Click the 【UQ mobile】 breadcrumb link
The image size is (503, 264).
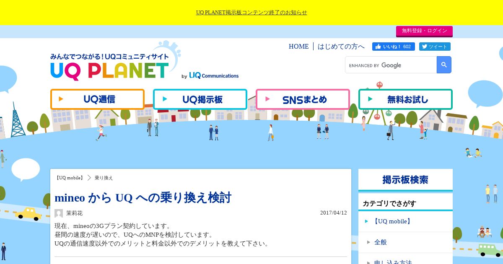(70, 178)
